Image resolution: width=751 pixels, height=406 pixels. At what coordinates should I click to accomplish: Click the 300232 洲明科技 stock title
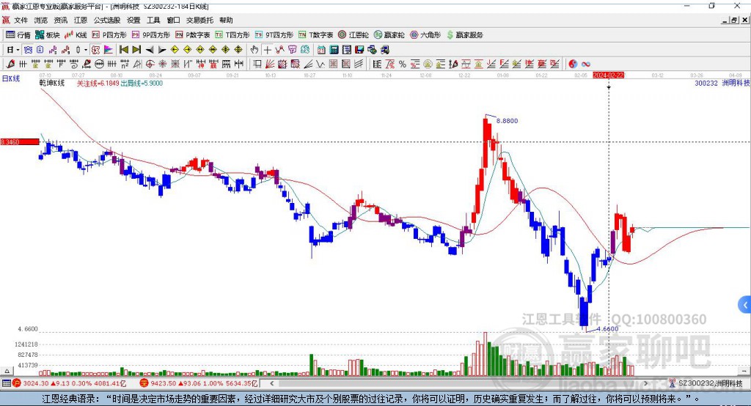click(722, 84)
